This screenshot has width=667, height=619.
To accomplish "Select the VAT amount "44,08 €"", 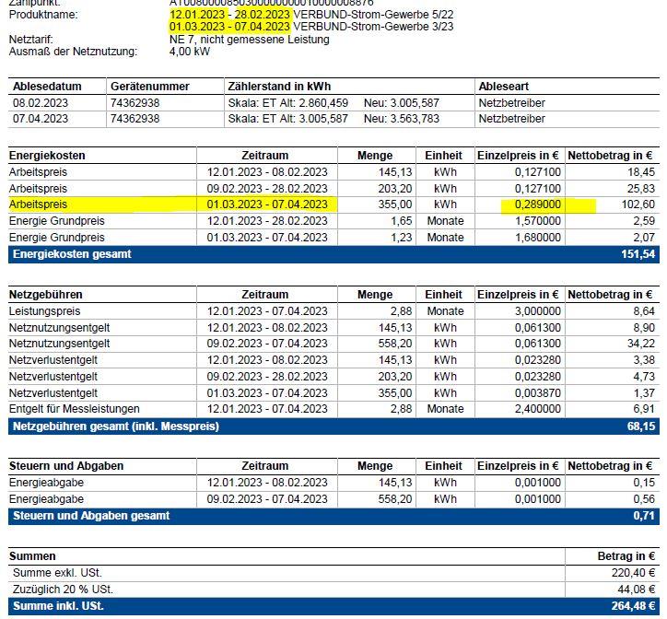I will (637, 590).
